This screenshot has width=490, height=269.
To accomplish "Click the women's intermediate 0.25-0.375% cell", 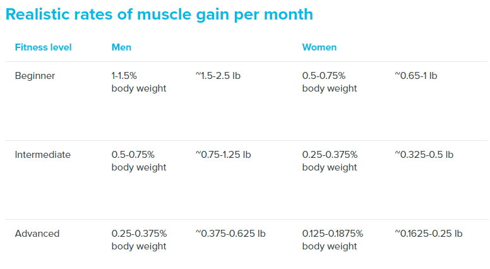I will click(330, 161).
